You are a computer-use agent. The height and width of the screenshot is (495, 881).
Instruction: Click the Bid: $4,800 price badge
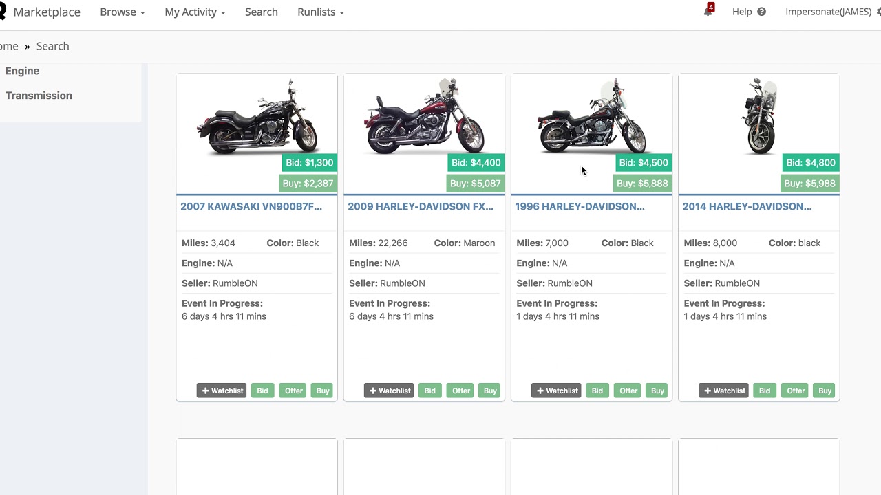[811, 163]
